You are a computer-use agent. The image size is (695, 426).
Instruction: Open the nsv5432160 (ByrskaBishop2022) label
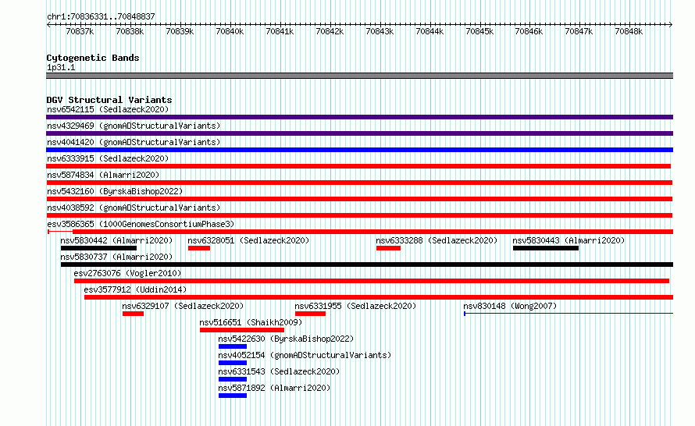pos(115,191)
